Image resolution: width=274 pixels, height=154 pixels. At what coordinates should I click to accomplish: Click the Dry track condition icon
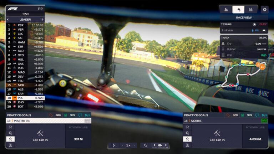223,43
